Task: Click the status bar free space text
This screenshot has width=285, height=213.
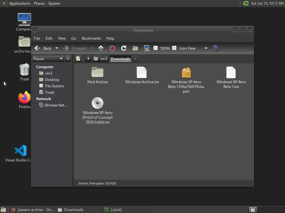Action: point(97,183)
